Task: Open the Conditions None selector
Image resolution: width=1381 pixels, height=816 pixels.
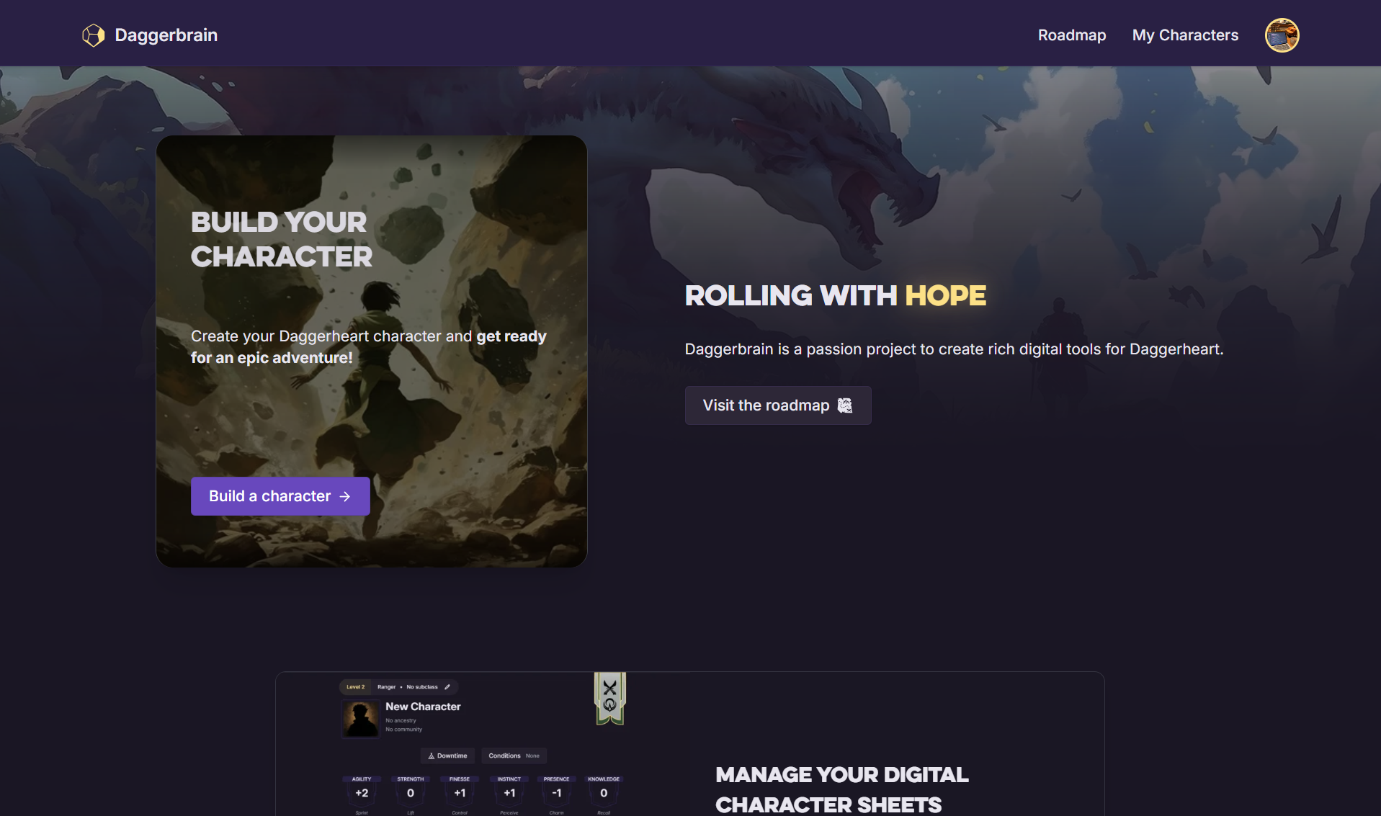Action: pos(514,756)
